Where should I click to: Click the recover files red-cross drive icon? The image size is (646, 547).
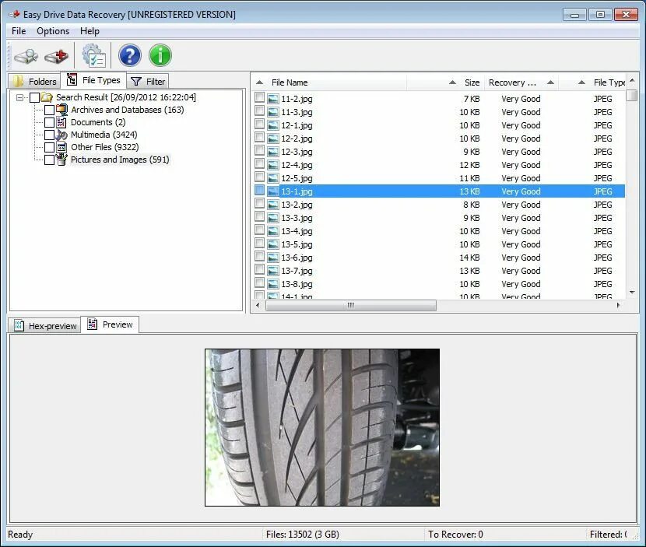coord(57,56)
